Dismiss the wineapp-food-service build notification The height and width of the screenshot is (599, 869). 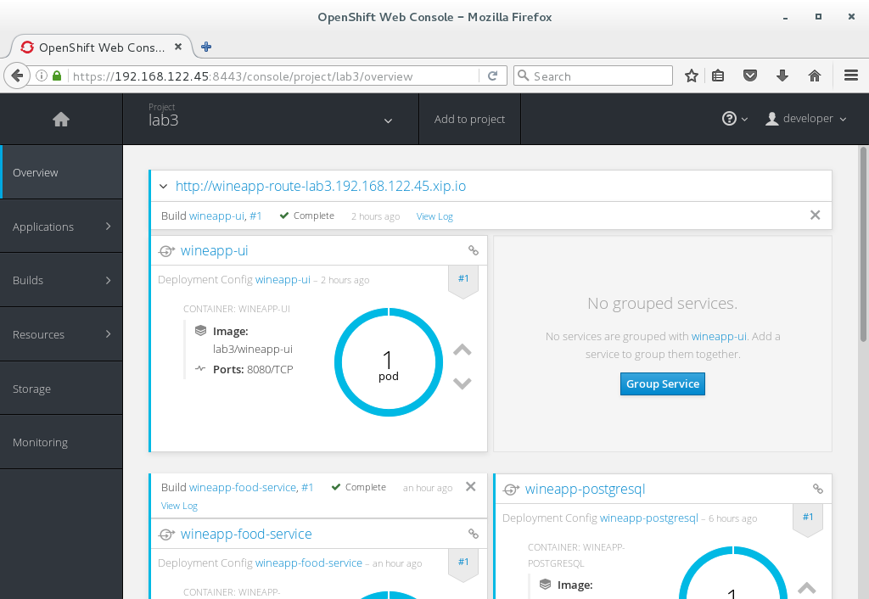[x=471, y=487]
